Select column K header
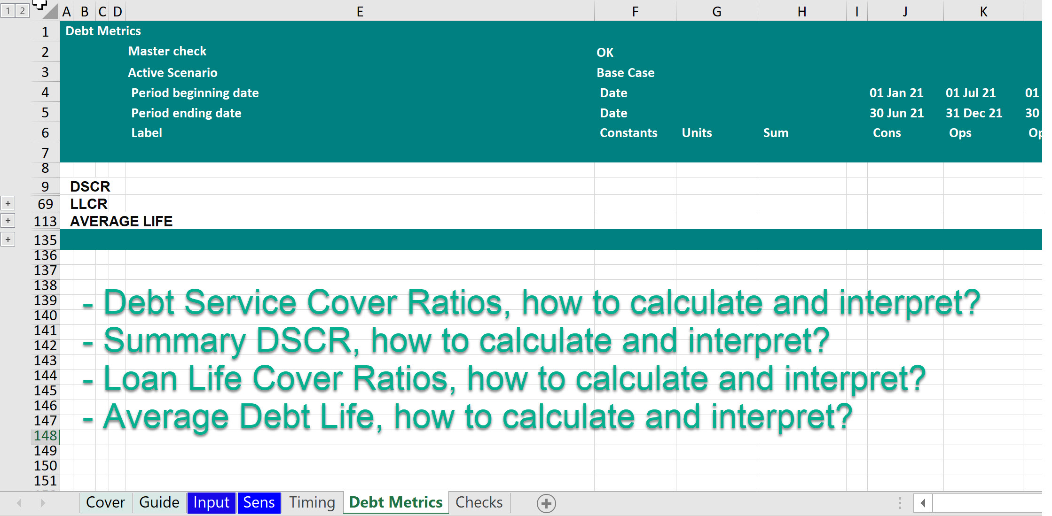This screenshot has height=516, width=1052. 983,11
